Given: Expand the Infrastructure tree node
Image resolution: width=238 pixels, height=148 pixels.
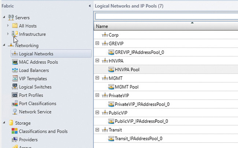Looking at the screenshot, I should (8, 34).
